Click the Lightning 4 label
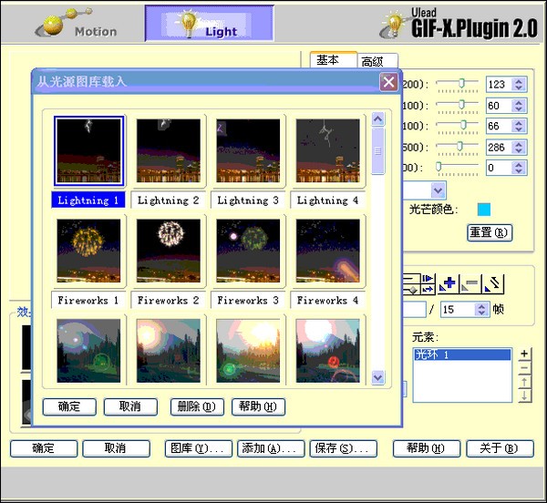The image size is (547, 503). 327,200
